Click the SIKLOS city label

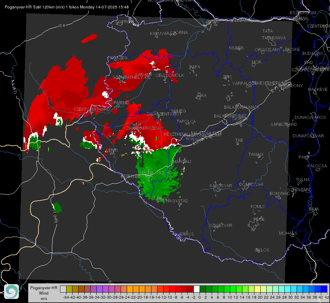pyautogui.click(x=262, y=250)
